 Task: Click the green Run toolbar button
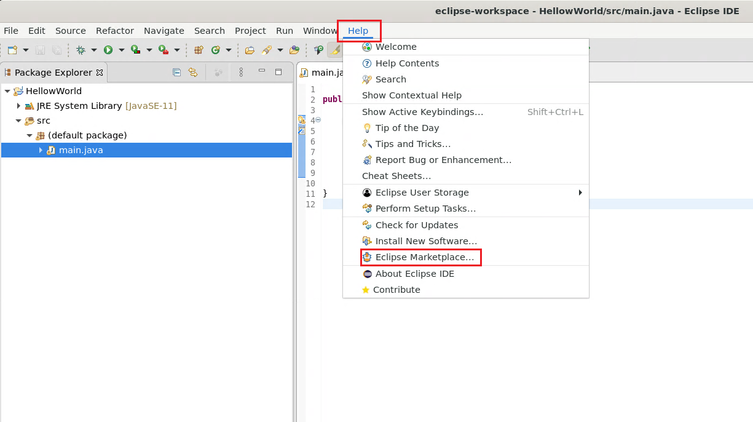(x=108, y=50)
